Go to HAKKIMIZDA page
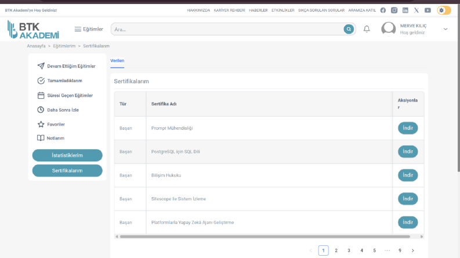This screenshot has height=258, width=460. coord(198,10)
